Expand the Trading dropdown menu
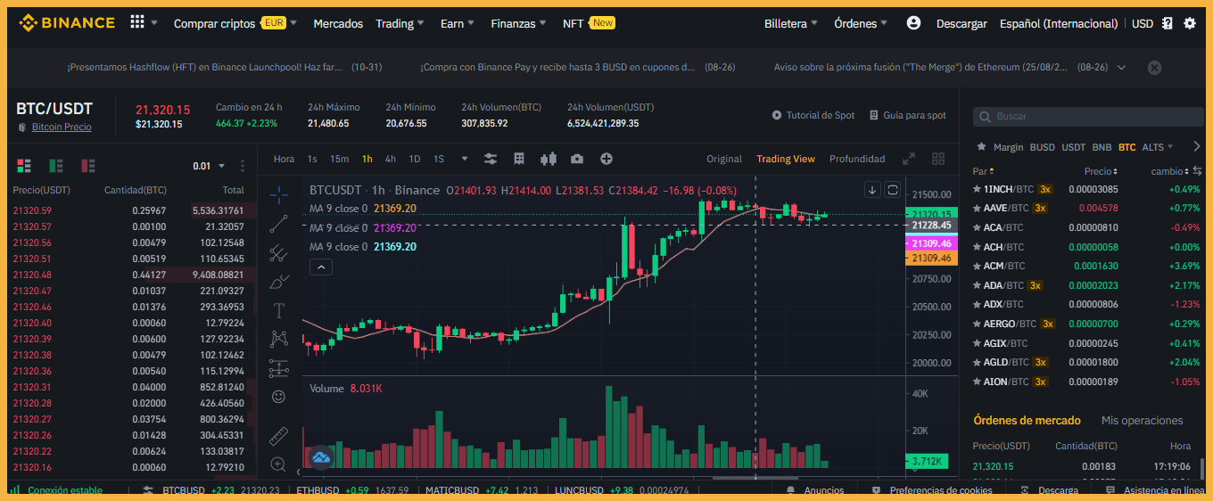Image resolution: width=1213 pixels, height=501 pixels. [x=400, y=23]
